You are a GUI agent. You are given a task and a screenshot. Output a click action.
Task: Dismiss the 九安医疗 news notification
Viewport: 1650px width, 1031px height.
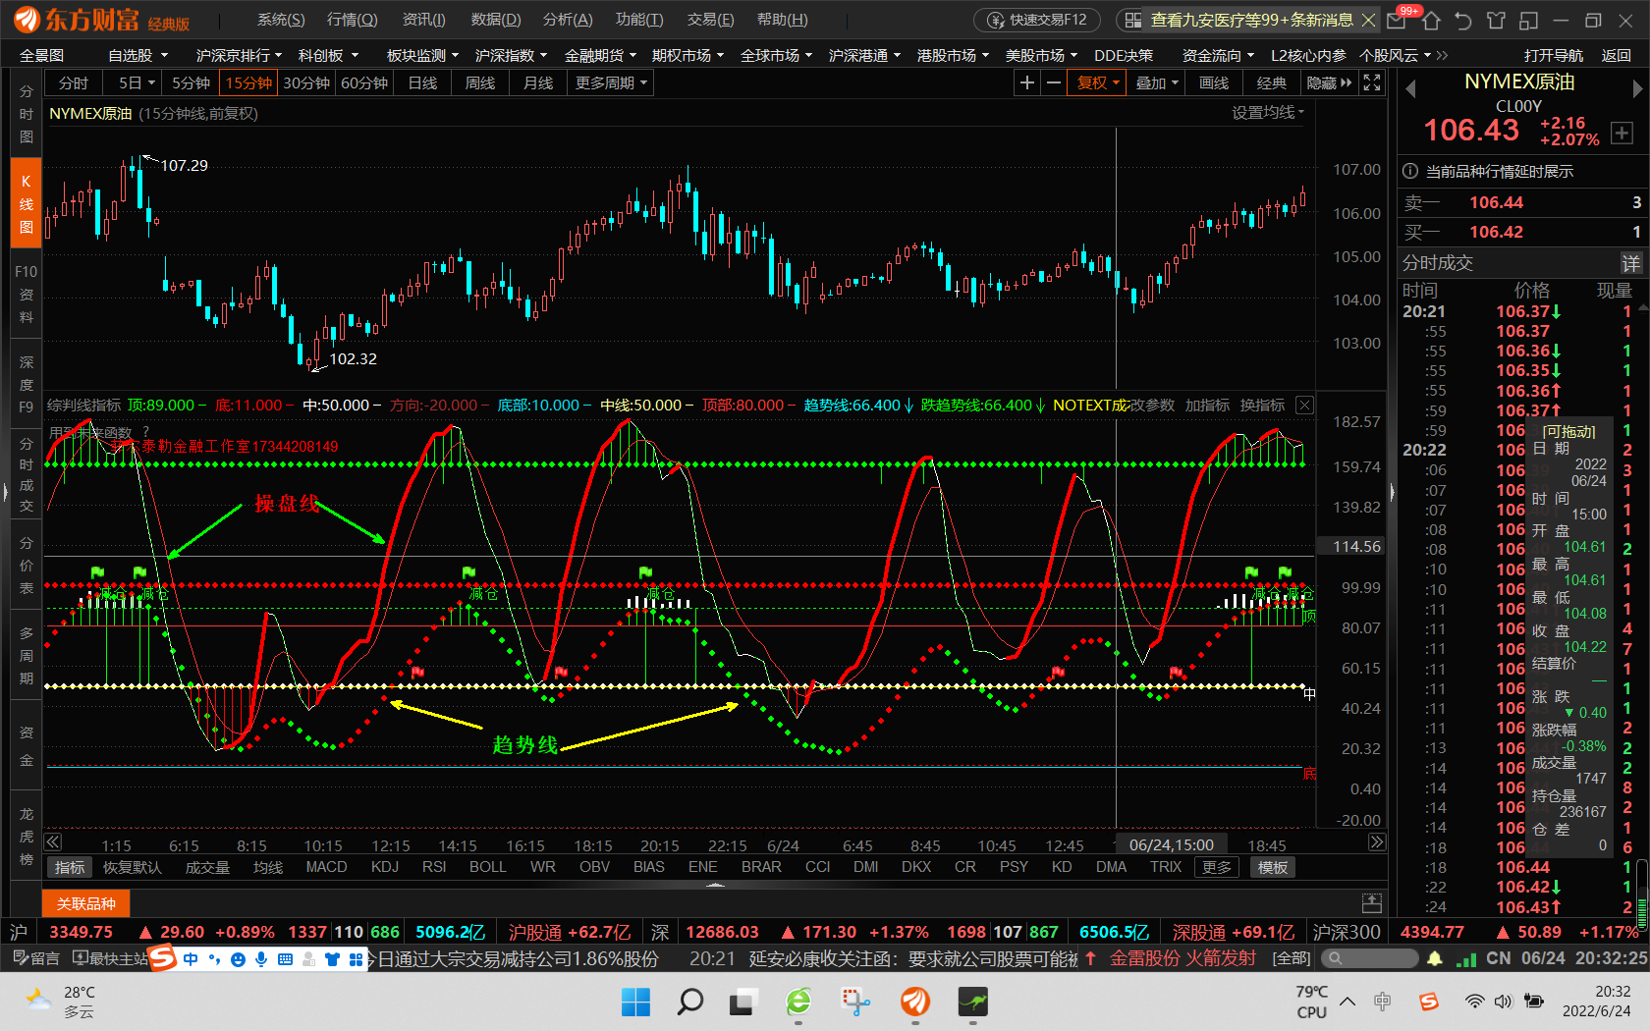point(1368,20)
